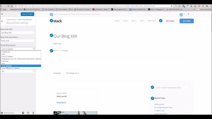This screenshot has height=119, width=212.
Task: Open PORTFOLIO nav menu
Action: point(152,21)
